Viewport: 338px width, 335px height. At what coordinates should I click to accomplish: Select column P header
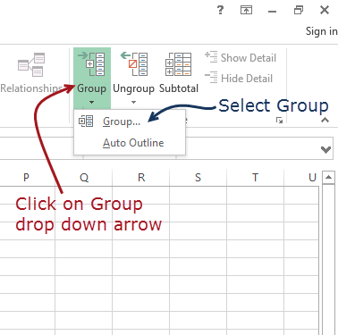[x=26, y=178]
